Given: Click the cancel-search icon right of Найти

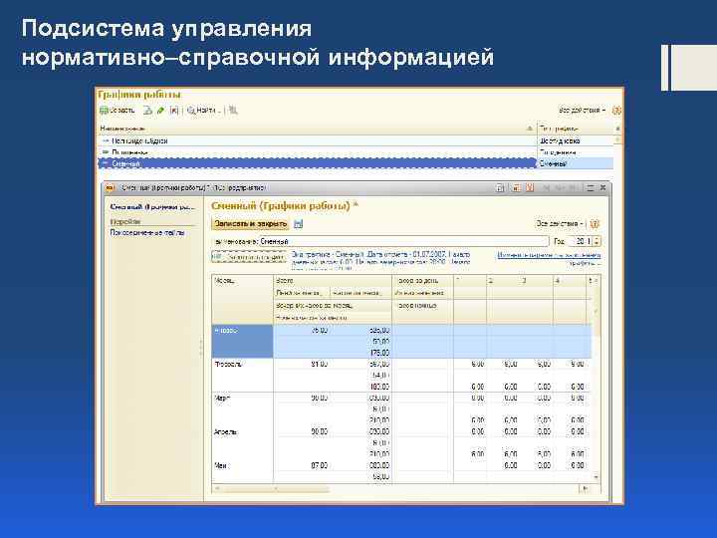Looking at the screenshot, I should pyautogui.click(x=233, y=111).
